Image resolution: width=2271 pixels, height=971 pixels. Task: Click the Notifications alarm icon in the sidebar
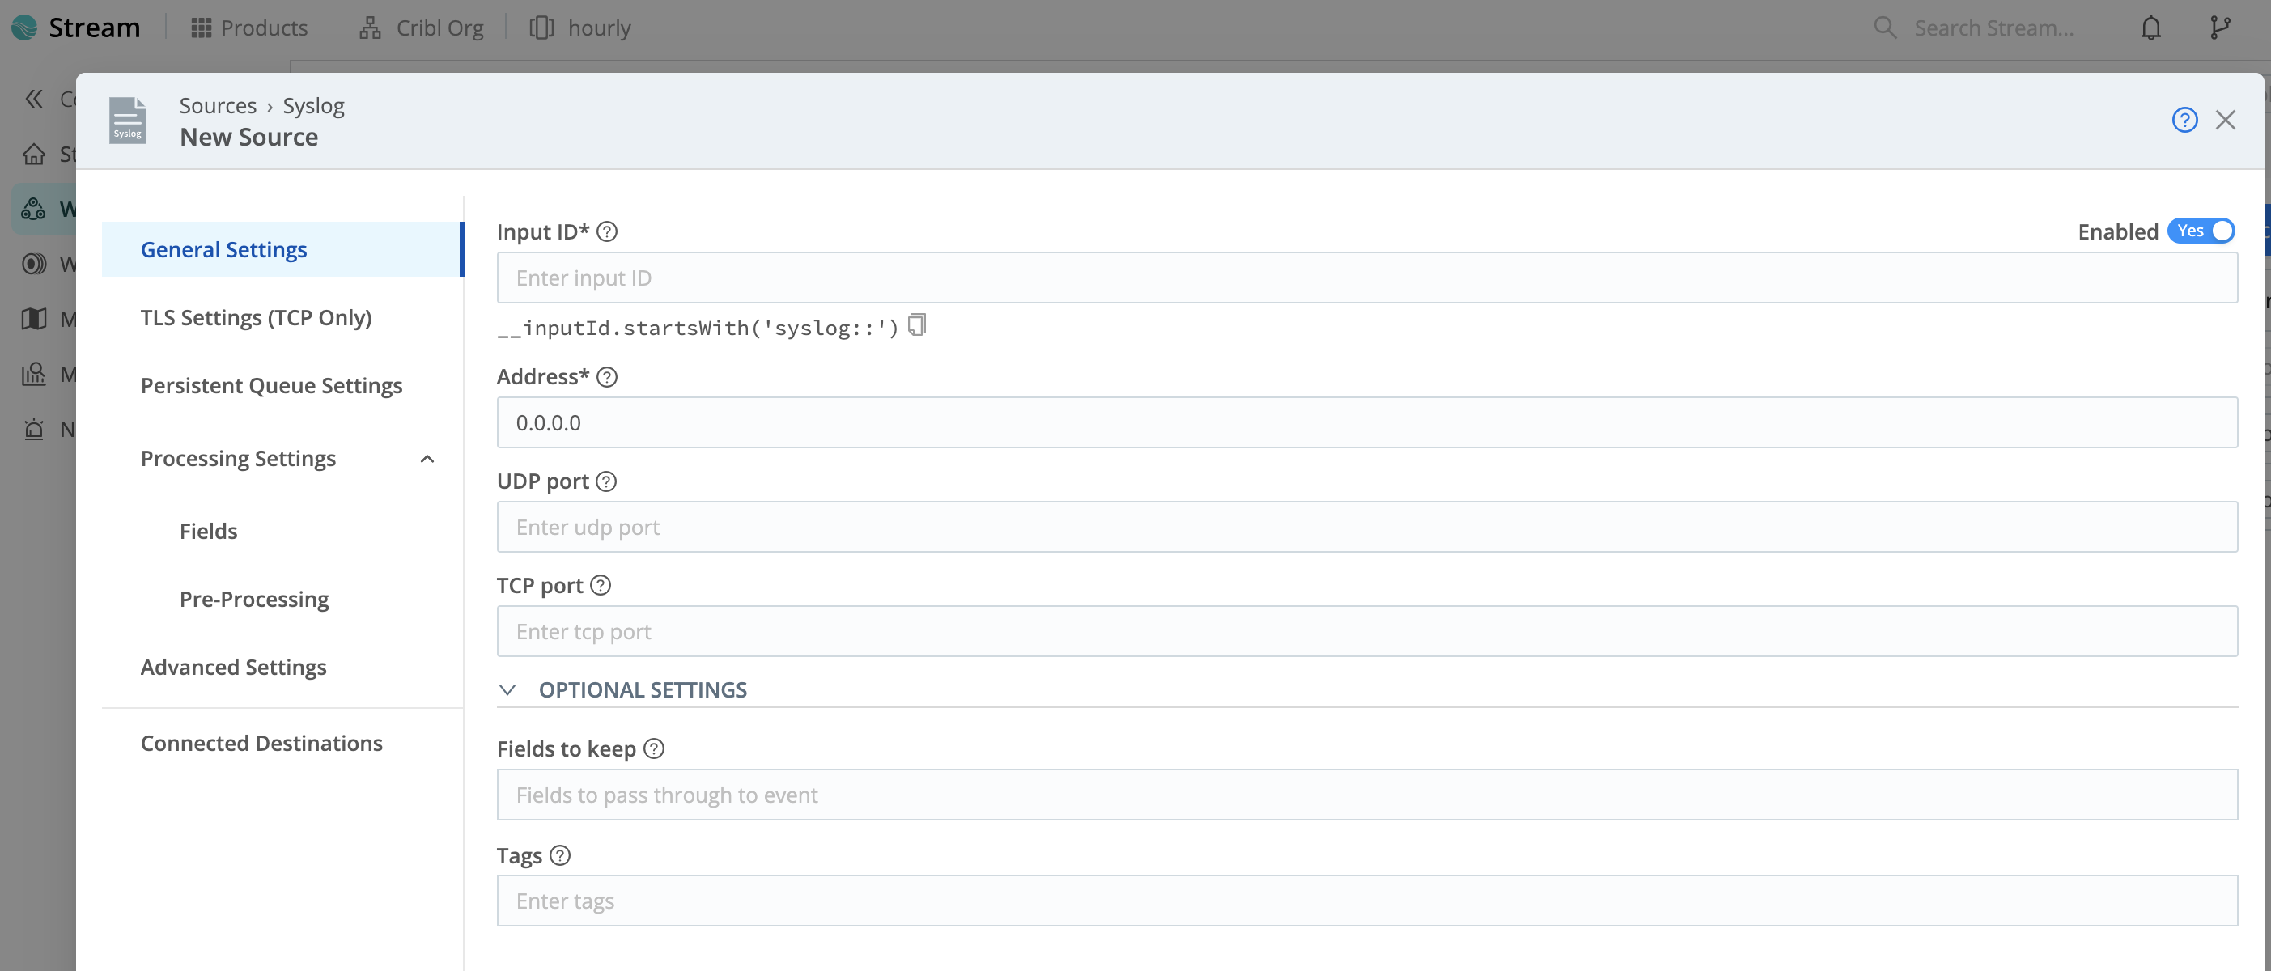pos(33,429)
